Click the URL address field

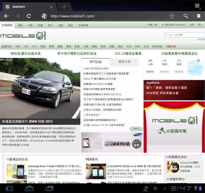pos(107,16)
